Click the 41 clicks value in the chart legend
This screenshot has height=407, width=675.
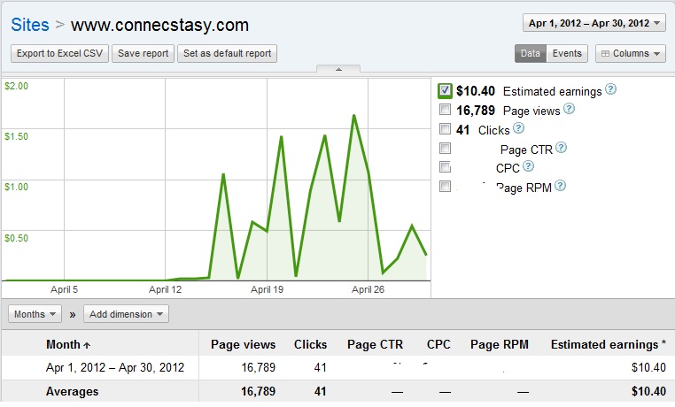pyautogui.click(x=462, y=130)
